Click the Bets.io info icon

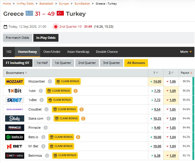pyautogui.click(x=43, y=137)
